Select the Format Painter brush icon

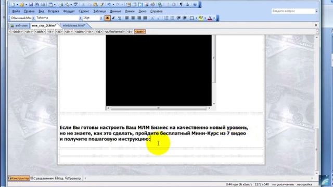coord(102,5)
